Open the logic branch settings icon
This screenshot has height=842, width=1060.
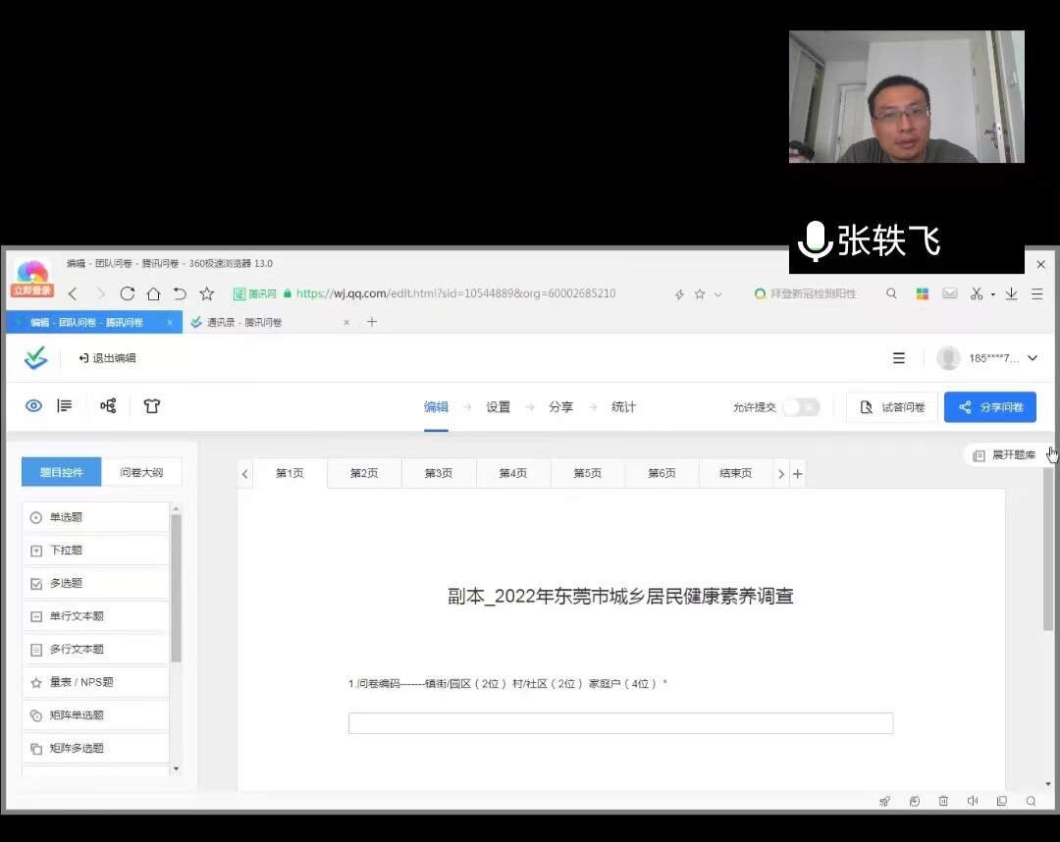click(108, 406)
